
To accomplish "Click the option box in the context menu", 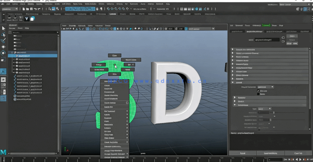I will click(x=127, y=103).
